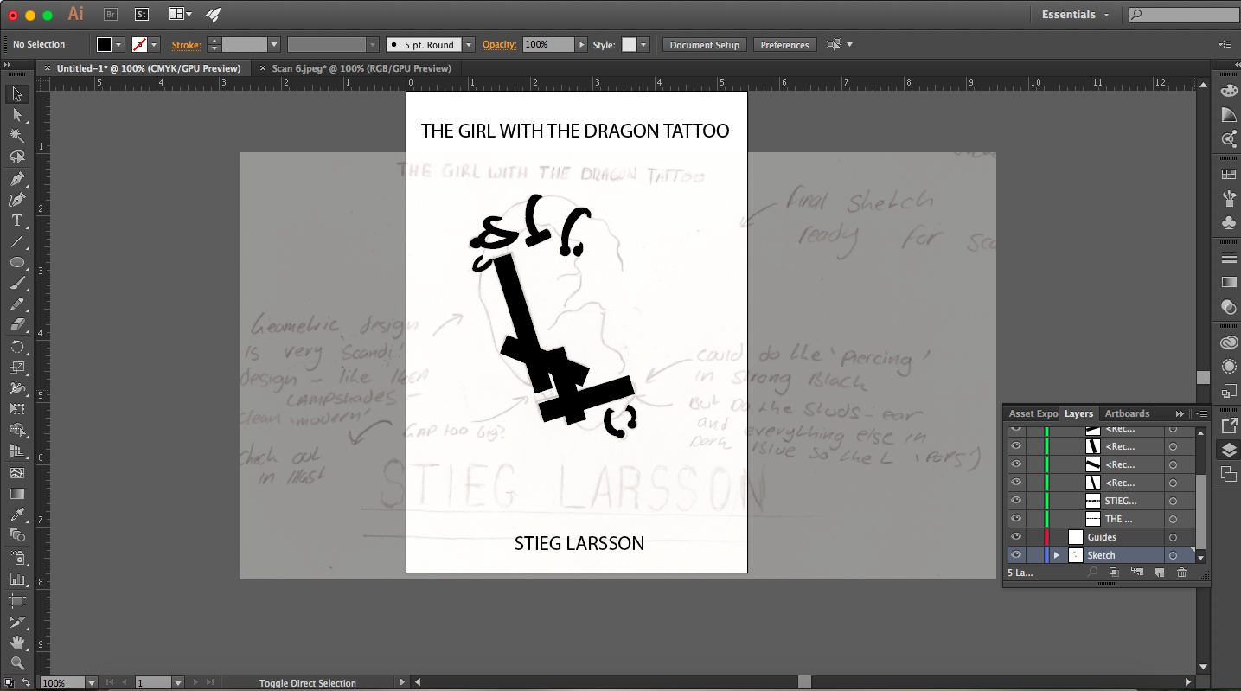Viewport: 1241px width, 691px height.
Task: Open the Essentials workspace switcher
Action: coord(1075,15)
